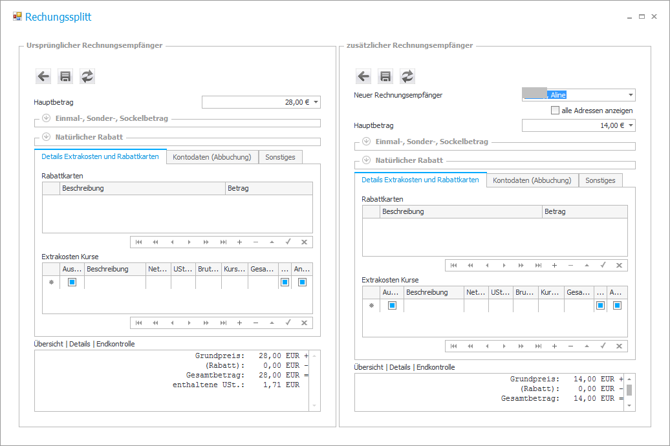Add a row in left Rabattkarten navigator
This screenshot has height=446, width=670.
coord(239,242)
